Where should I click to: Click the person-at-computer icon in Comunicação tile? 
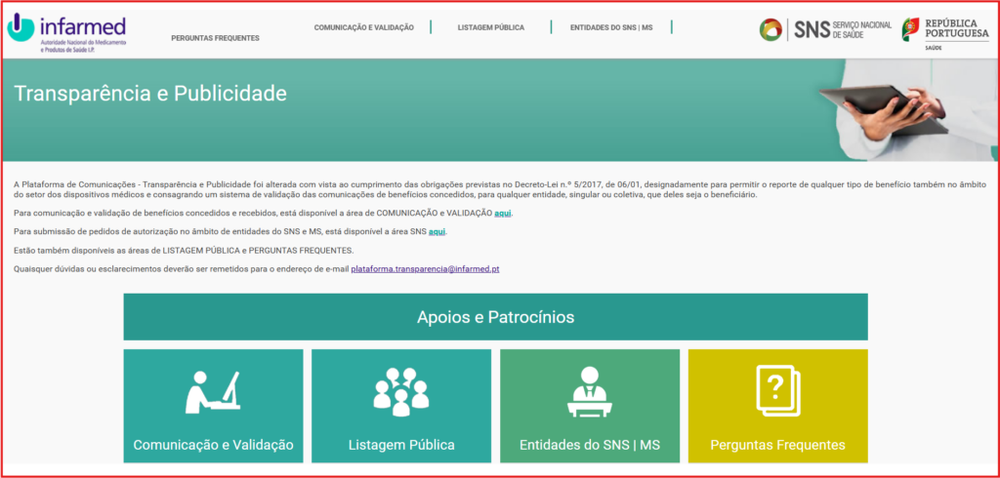coord(213,391)
